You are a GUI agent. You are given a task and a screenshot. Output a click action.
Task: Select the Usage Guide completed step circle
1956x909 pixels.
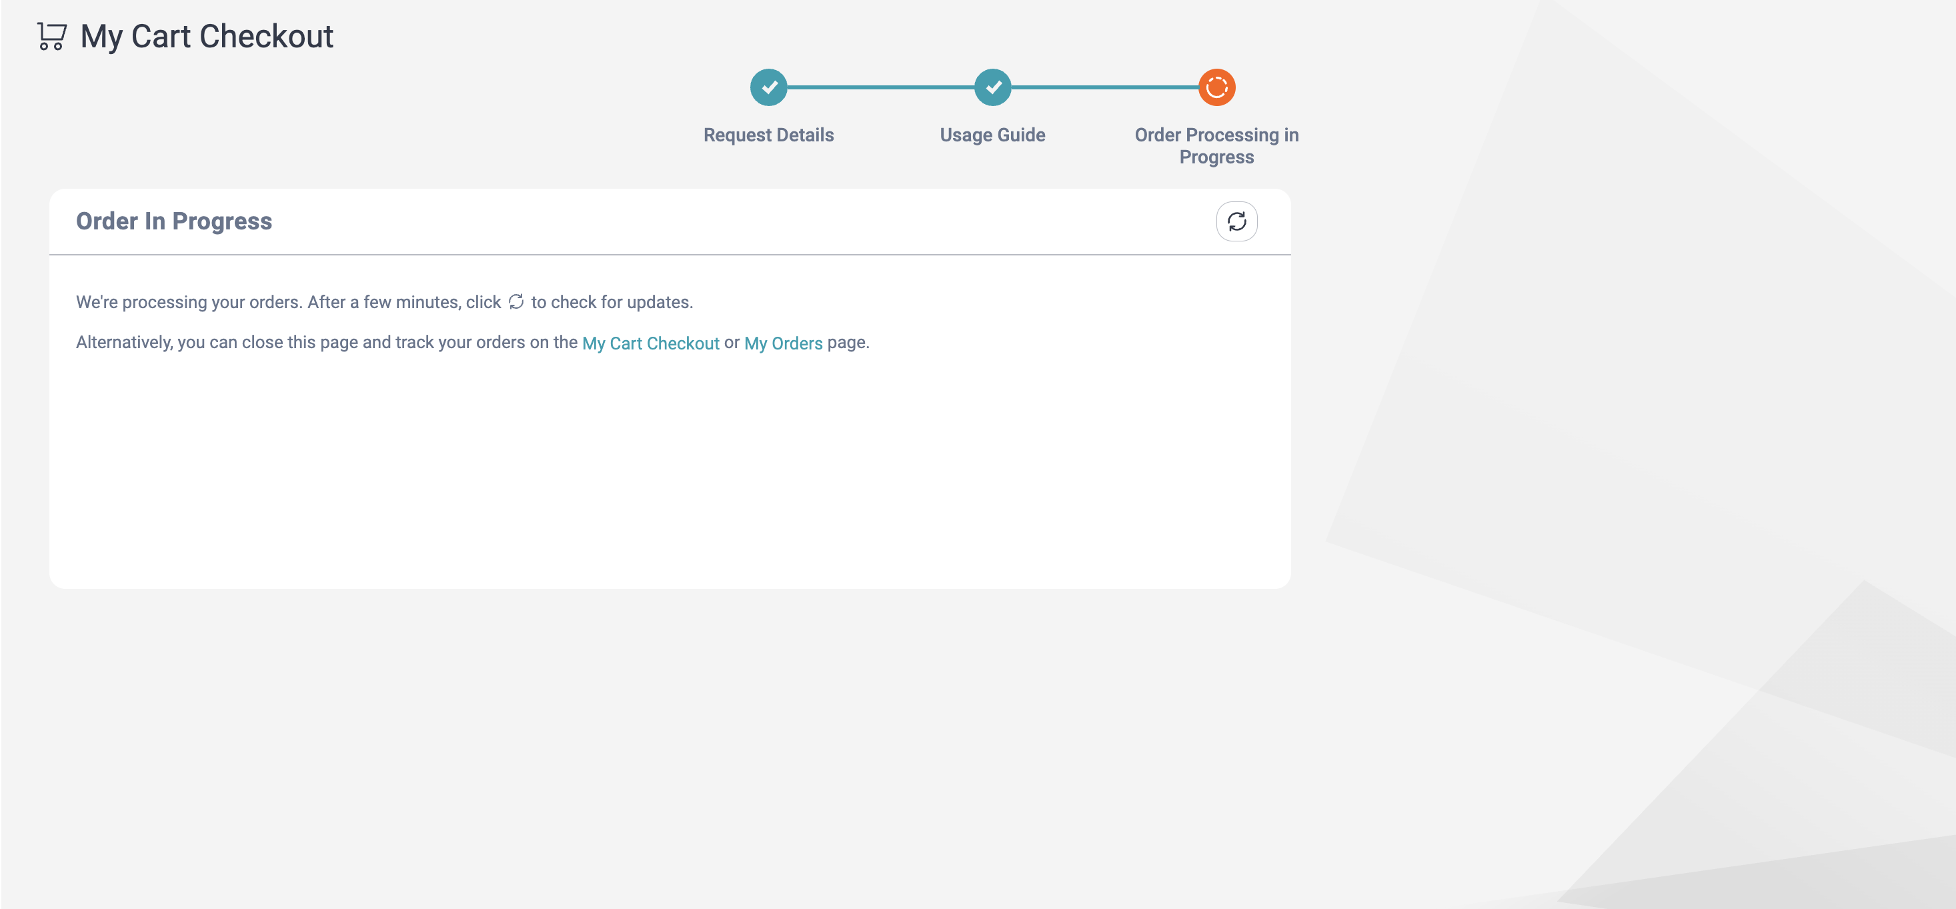point(992,87)
